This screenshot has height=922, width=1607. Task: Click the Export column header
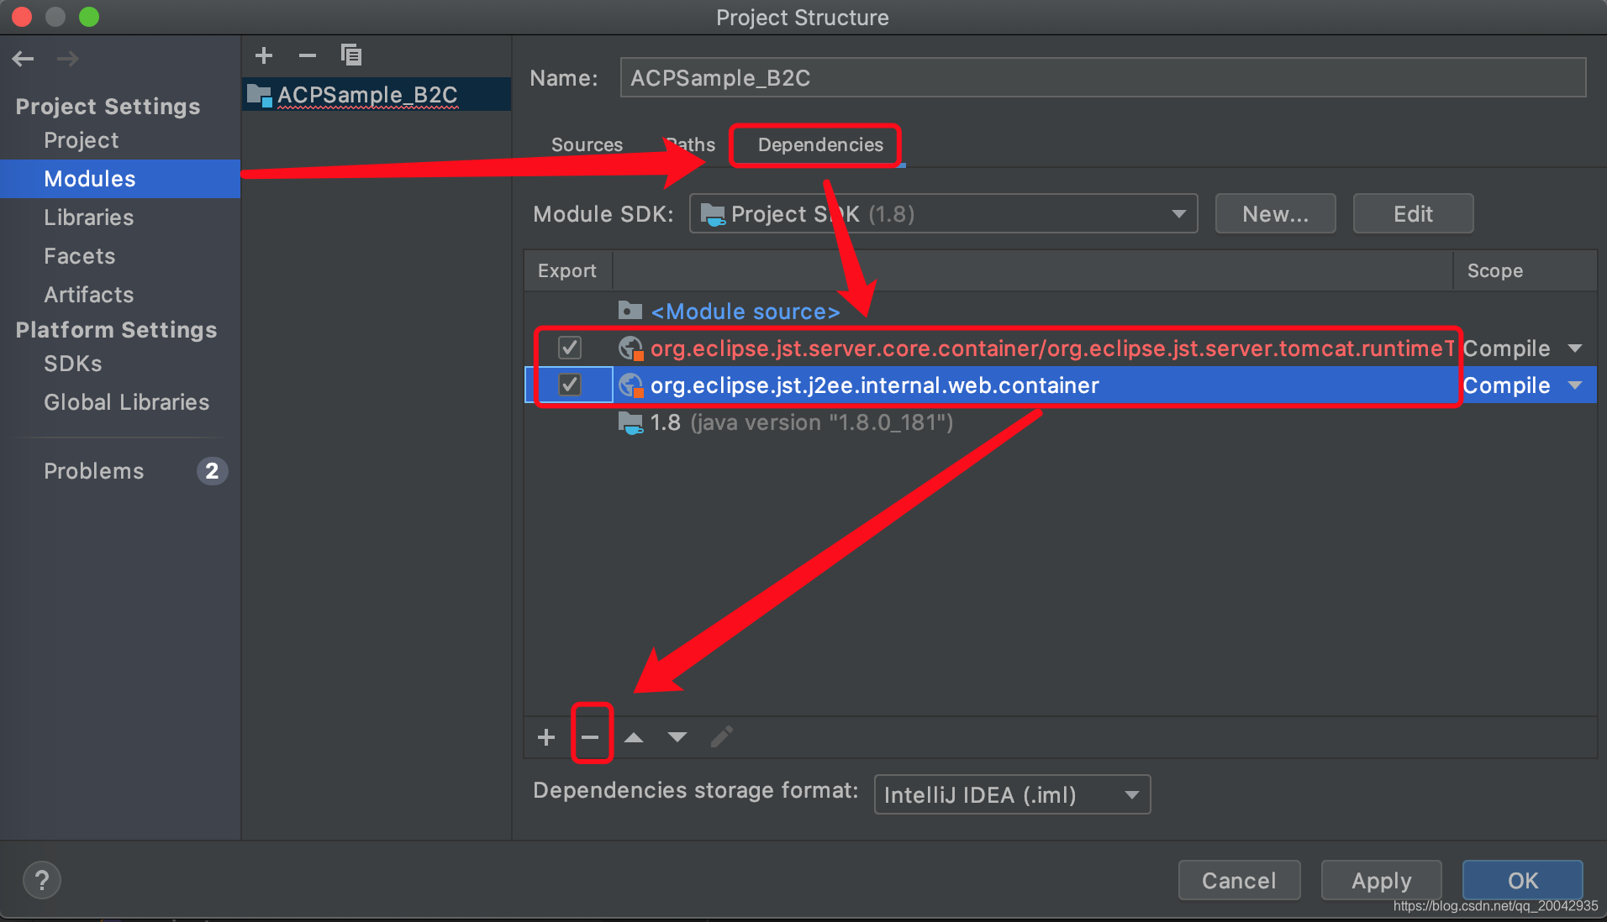pos(567,270)
